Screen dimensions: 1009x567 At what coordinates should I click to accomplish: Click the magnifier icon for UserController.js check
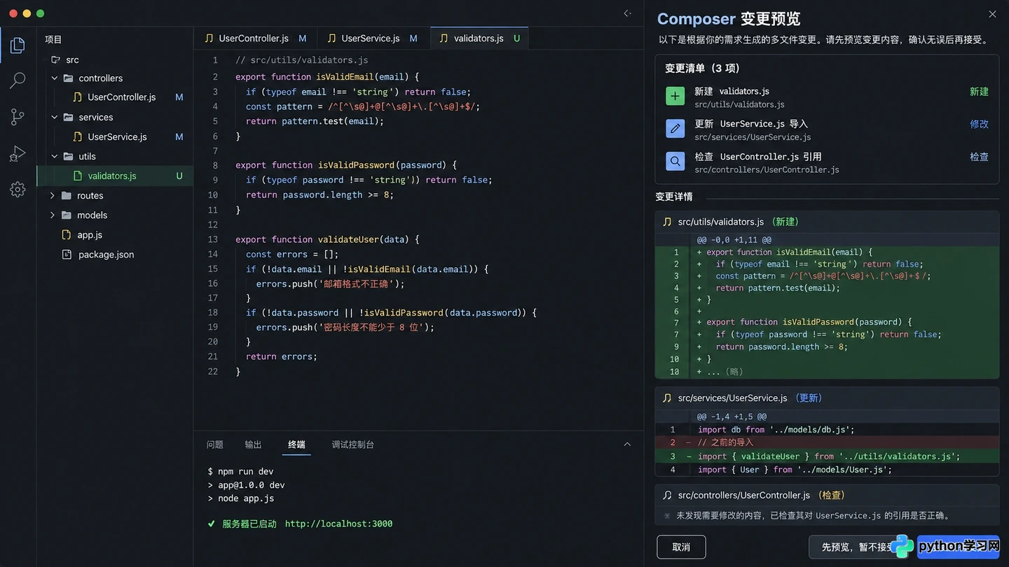pos(675,162)
